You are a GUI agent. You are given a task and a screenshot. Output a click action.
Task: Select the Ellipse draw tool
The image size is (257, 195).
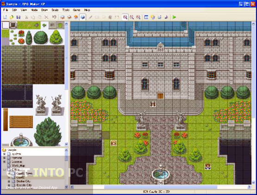click(104, 17)
